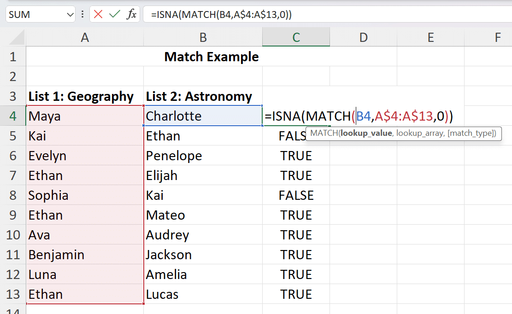Open the Insert Function fx dialog
This screenshot has height=314, width=512.
click(131, 14)
